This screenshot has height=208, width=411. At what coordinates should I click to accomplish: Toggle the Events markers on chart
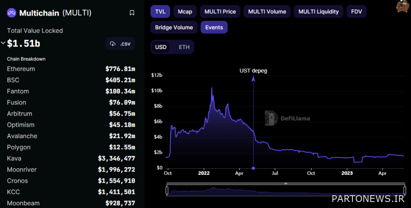(x=214, y=27)
